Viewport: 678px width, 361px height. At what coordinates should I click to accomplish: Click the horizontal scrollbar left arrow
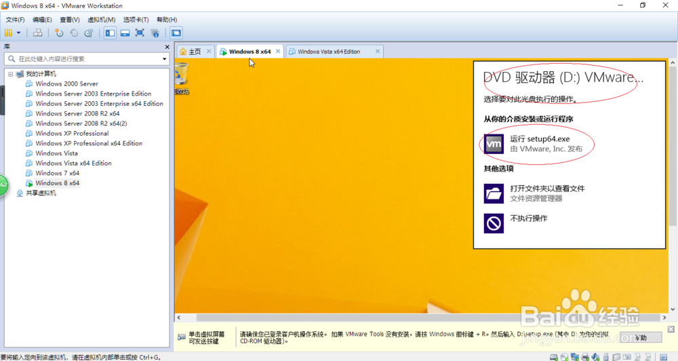179,318
